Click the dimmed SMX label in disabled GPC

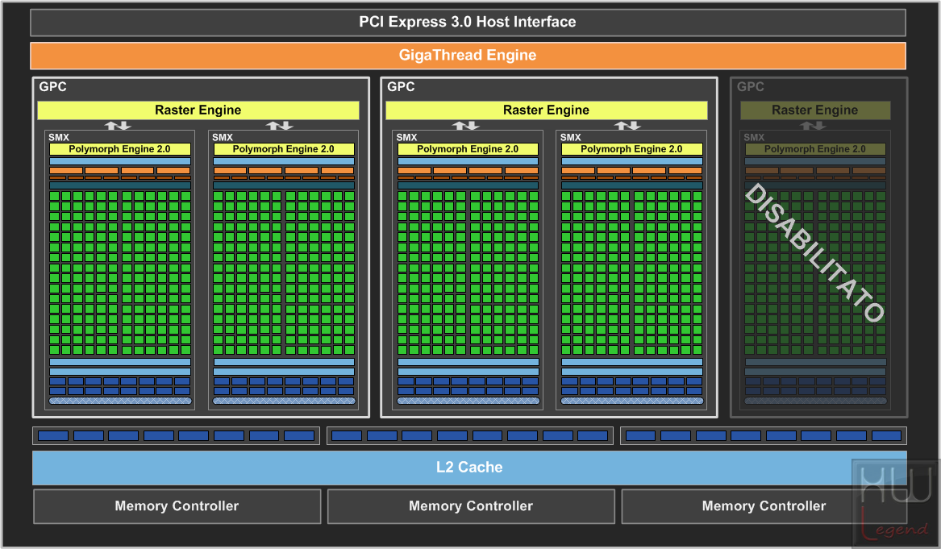(x=755, y=137)
